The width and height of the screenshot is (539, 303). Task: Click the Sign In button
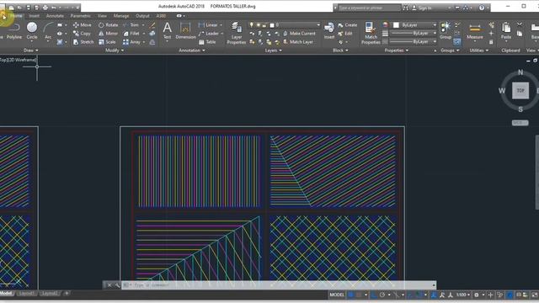[x=422, y=8]
